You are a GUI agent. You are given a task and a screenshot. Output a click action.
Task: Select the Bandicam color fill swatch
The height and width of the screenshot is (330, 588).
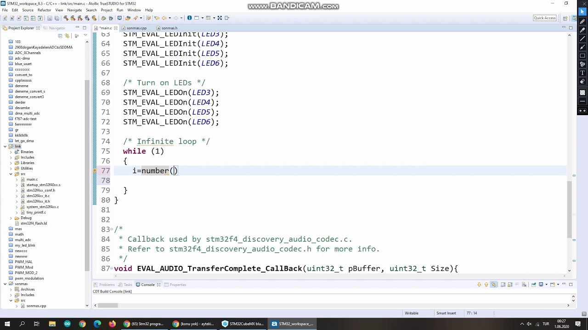tap(582, 92)
